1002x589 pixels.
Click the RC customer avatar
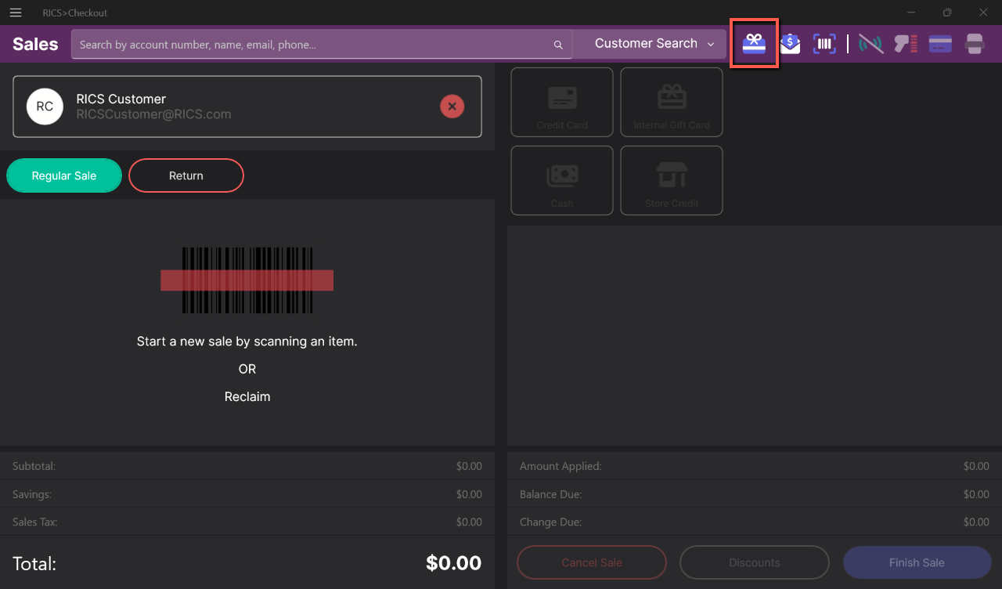(45, 107)
